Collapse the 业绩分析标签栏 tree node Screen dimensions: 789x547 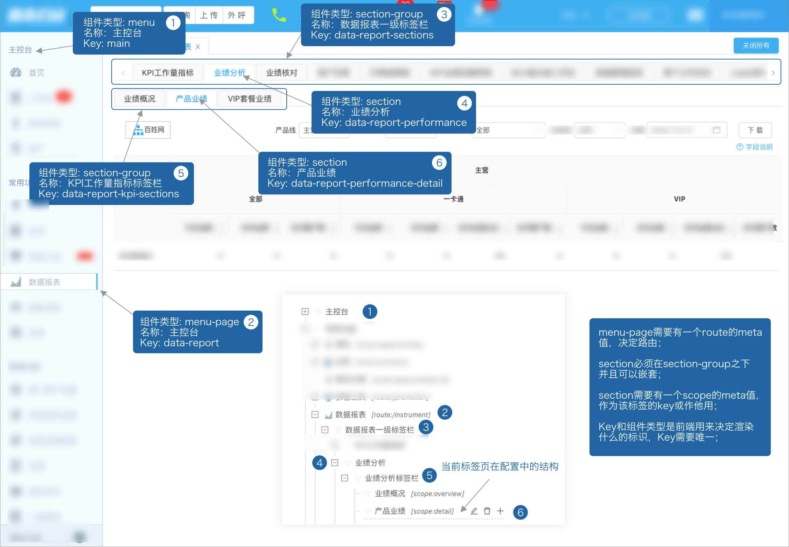coord(344,478)
